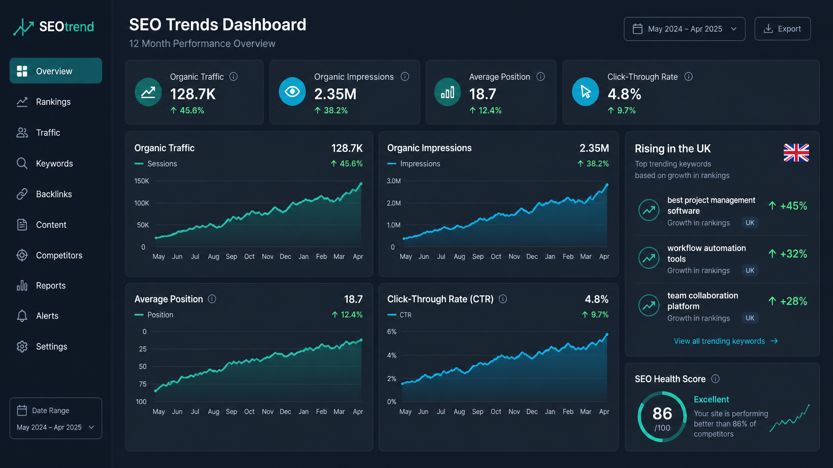Click the UK tag under workflow automation tools
Image resolution: width=833 pixels, height=468 pixels.
click(750, 271)
